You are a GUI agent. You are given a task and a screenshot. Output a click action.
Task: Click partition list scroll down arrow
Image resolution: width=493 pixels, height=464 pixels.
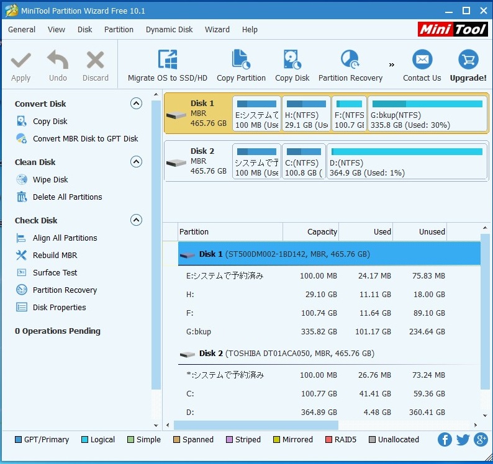click(485, 416)
